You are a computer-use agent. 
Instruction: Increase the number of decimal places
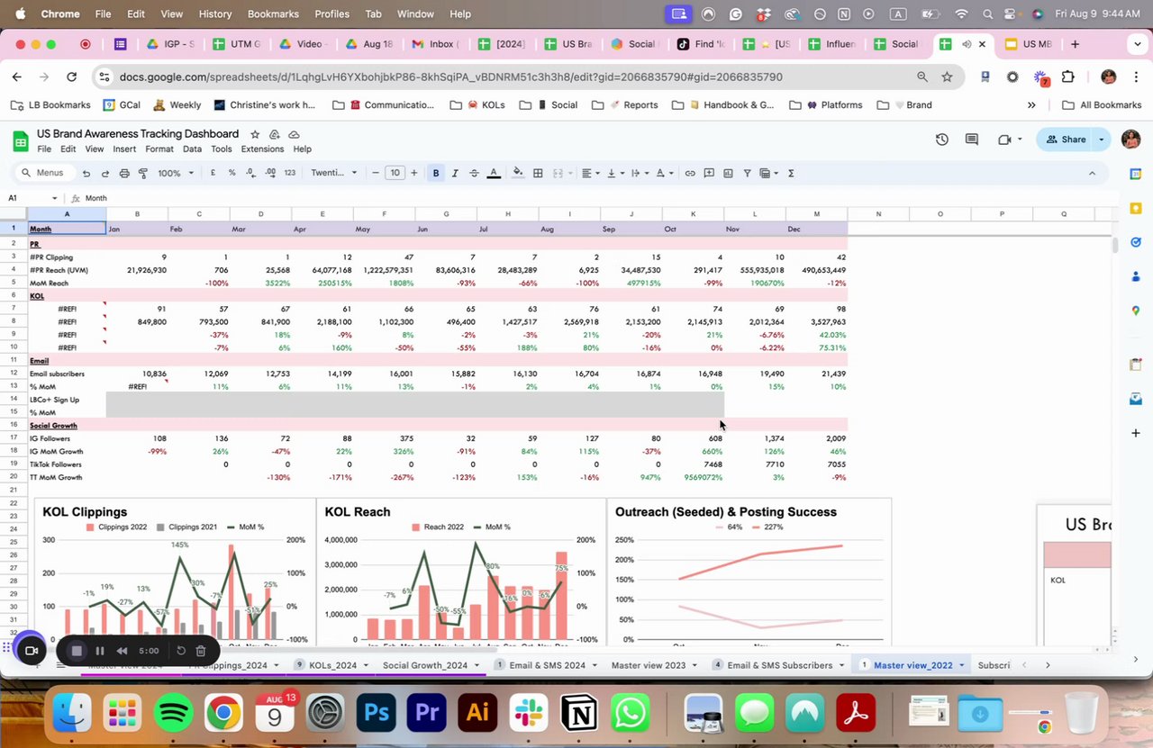click(269, 173)
